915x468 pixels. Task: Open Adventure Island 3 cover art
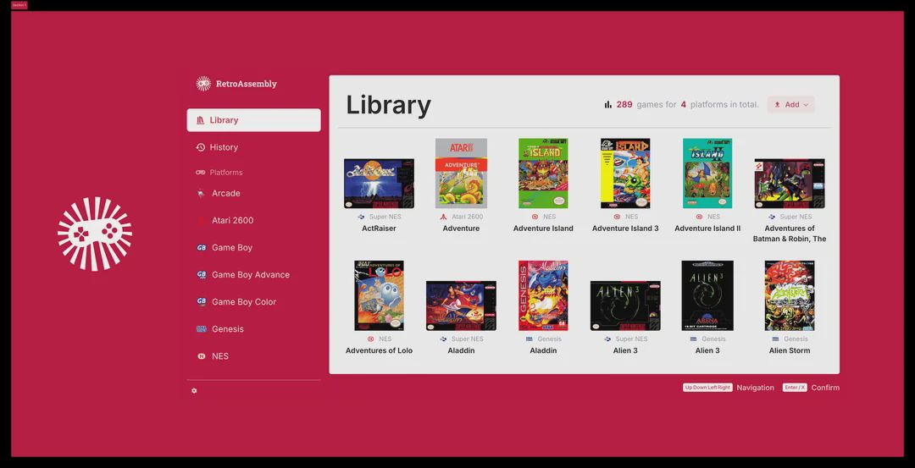click(x=625, y=173)
